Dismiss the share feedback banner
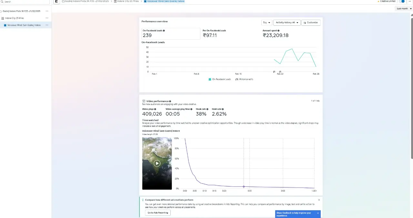This screenshot has height=218, width=413. point(318,213)
